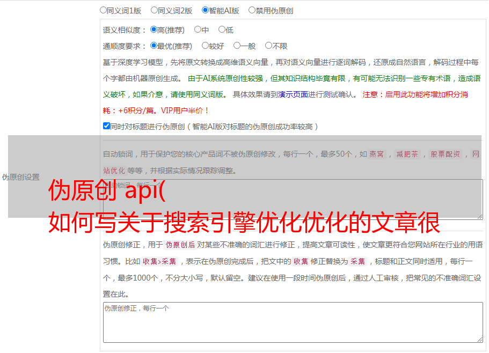Image resolution: width=489 pixels, height=353 pixels.
Task: Open the 演示页面 link
Action: (x=293, y=94)
